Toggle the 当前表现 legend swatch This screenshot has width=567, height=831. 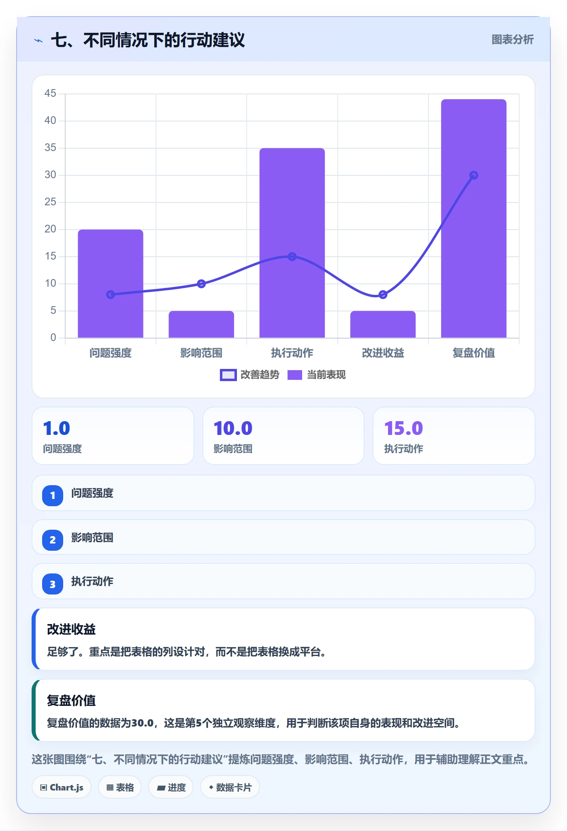[x=295, y=375]
